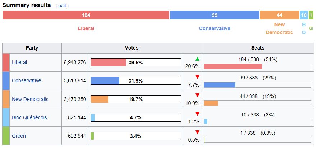Click the red down arrow for Bloc Québécois
This screenshot has height=148, width=319.
tap(197, 114)
